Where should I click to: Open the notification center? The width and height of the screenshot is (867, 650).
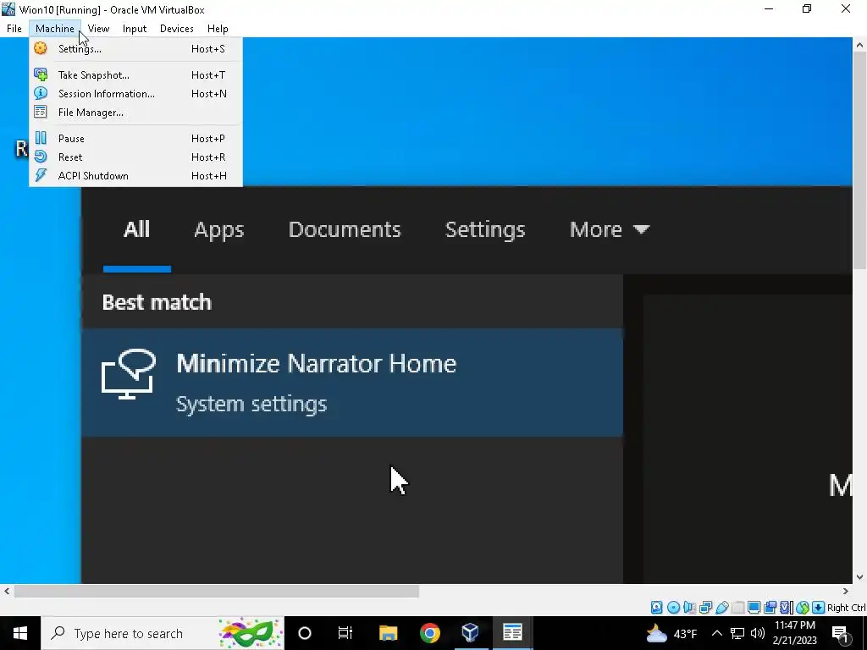841,633
